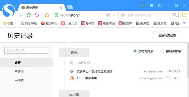Go back with the left arrow
The height and width of the screenshot is (97, 189).
point(21,15)
